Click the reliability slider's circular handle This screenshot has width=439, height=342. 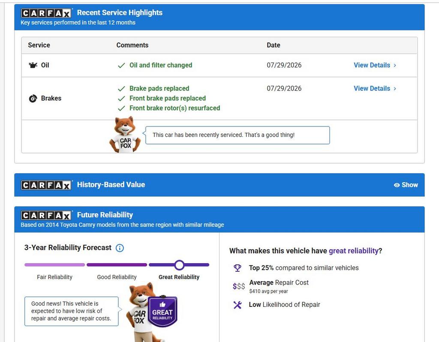click(x=179, y=265)
